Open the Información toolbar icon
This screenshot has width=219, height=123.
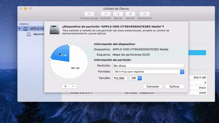point(145,14)
